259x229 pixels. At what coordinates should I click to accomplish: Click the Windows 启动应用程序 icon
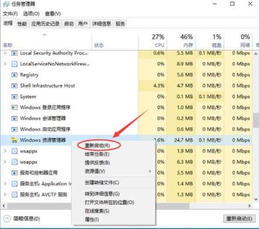click(x=14, y=129)
